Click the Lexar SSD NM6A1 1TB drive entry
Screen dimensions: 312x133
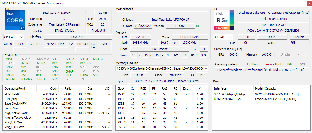pos(275,99)
